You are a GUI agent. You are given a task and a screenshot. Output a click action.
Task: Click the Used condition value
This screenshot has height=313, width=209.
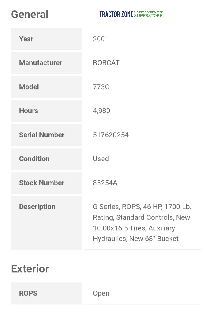click(101, 159)
